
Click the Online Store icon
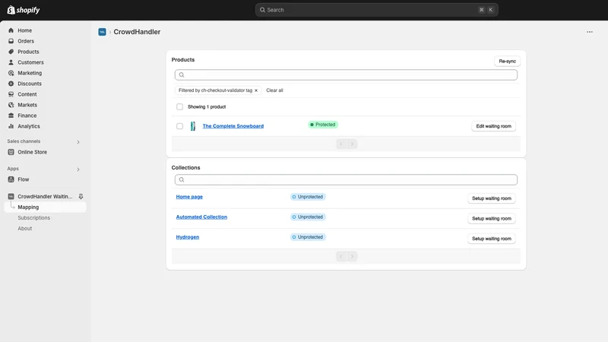(x=11, y=152)
